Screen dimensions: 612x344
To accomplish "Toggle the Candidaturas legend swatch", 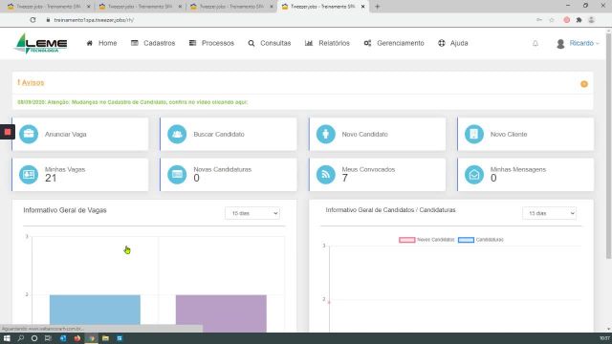I will click(x=466, y=240).
